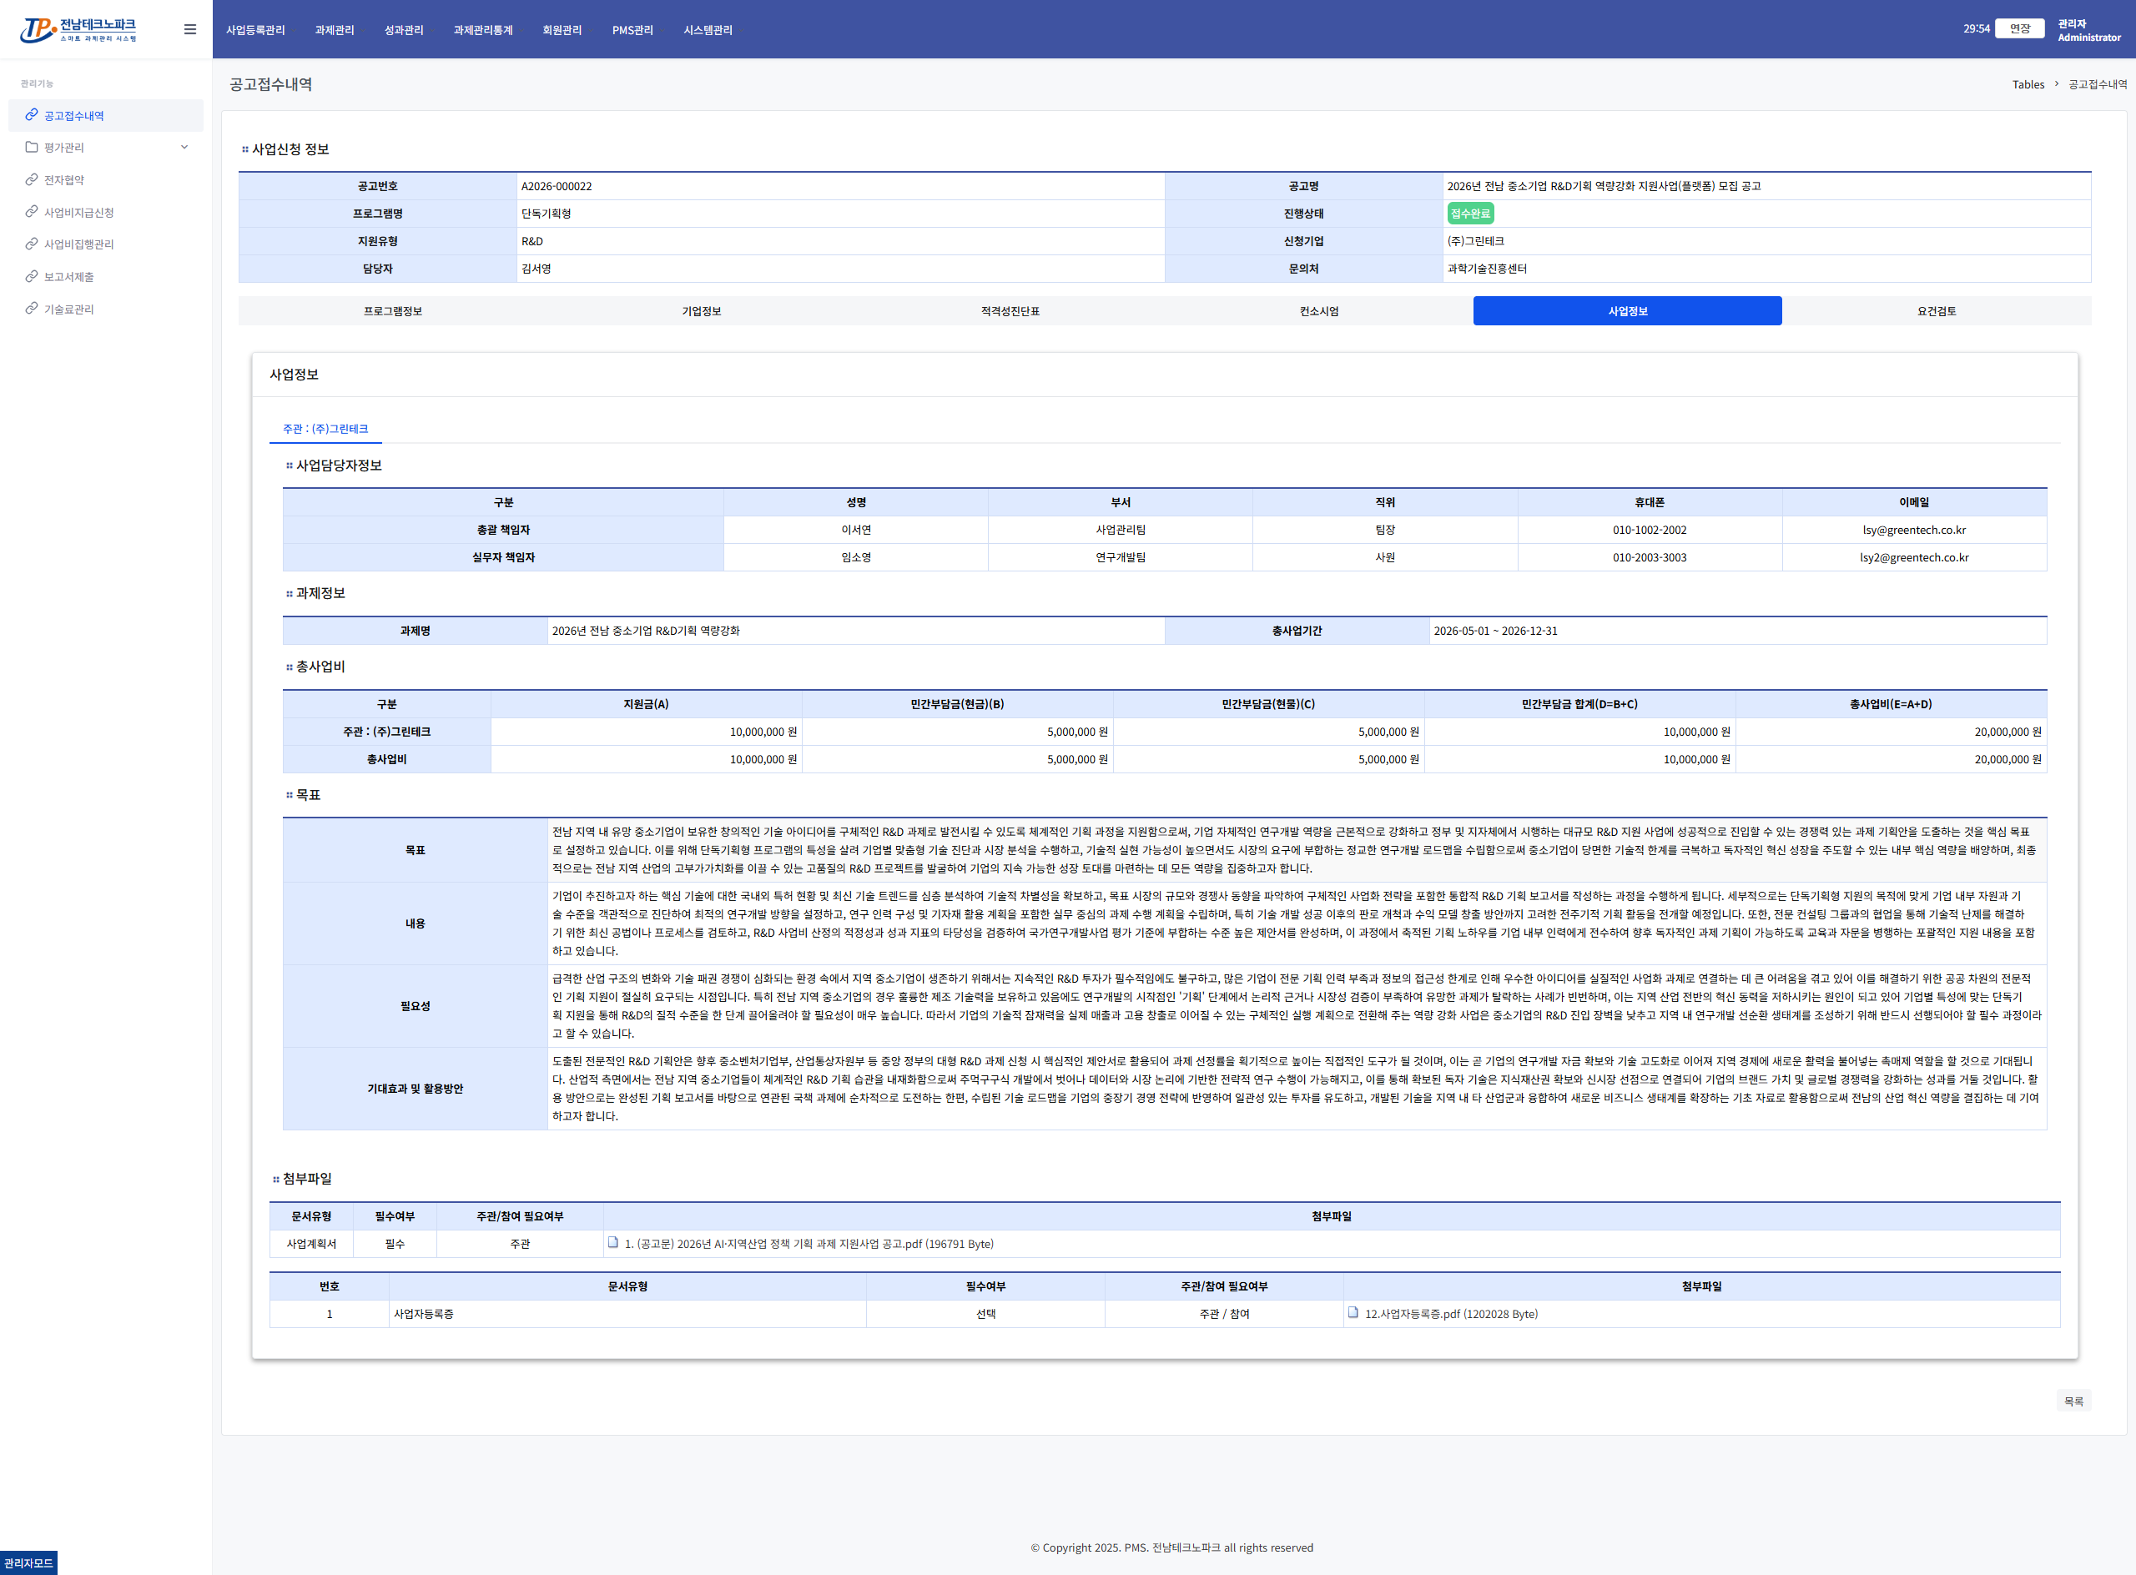Open the 과제관리통계 top menu

483,29
